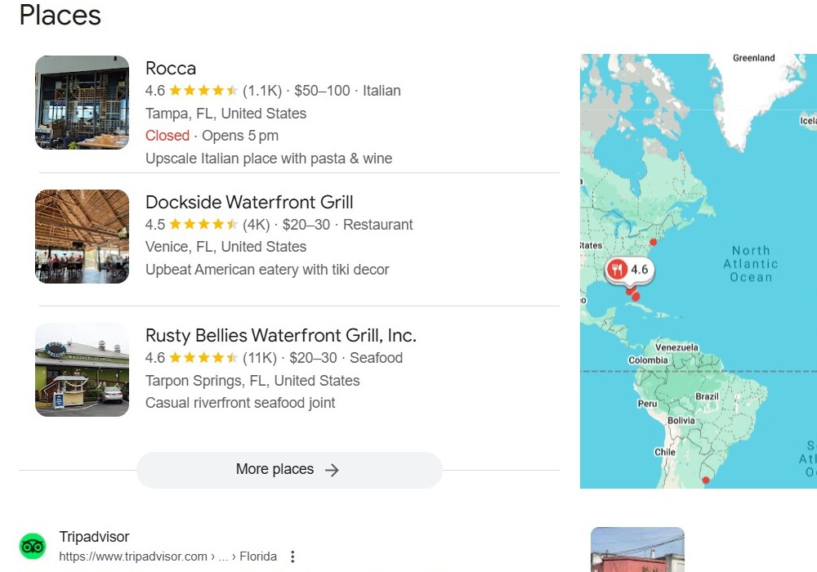Screen dimensions: 817x572
Task: Open the Dockside Waterfront Grill photo
Action: pyautogui.click(x=82, y=236)
